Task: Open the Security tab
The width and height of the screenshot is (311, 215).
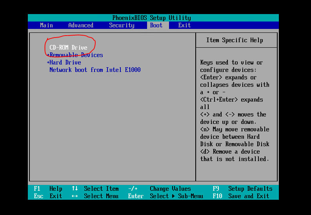Action: point(122,25)
